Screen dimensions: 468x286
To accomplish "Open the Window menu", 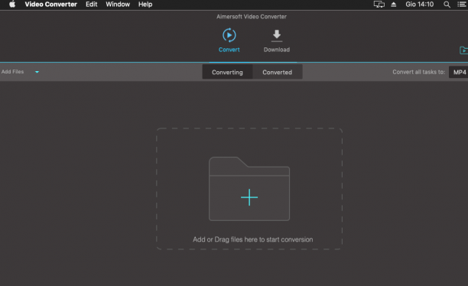I will (x=118, y=4).
